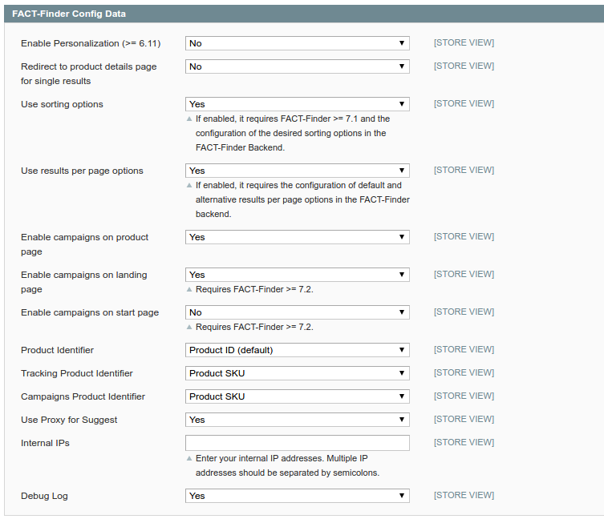Click the note about internal IP addresses semicolons
This screenshot has width=604, height=519.
coord(287,465)
